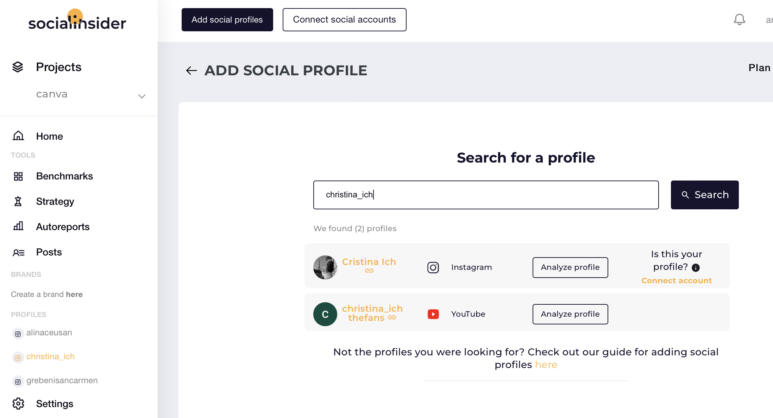Click the Strategy chess piece icon
Screen dimensions: 773x418
[x=18, y=201]
